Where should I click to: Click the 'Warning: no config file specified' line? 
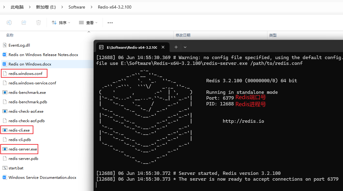[x=220, y=58]
